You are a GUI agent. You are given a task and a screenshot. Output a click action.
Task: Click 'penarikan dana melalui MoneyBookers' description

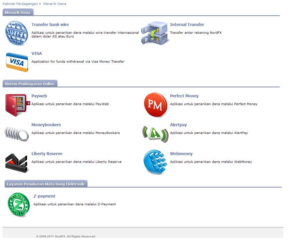pos(76,133)
